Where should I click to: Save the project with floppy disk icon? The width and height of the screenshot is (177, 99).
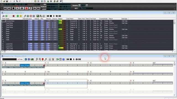tap(7, 1)
